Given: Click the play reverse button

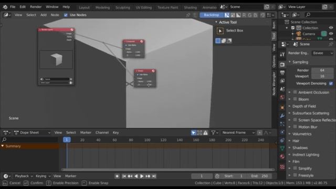Looking at the screenshot, I should (x=136, y=176).
